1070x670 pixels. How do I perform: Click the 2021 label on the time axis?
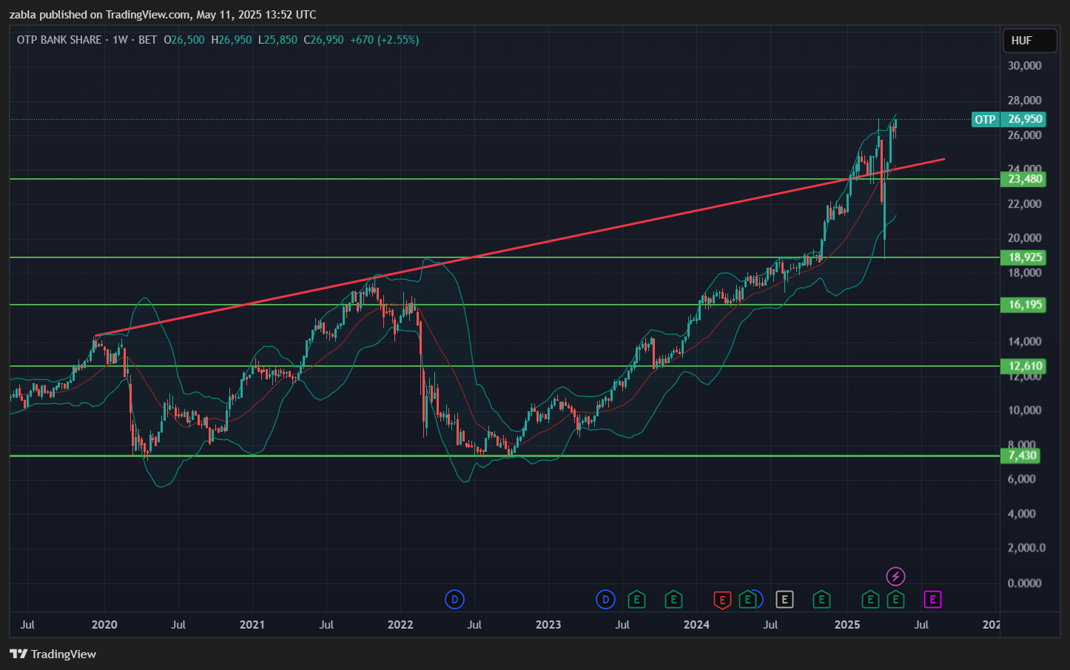(x=252, y=625)
